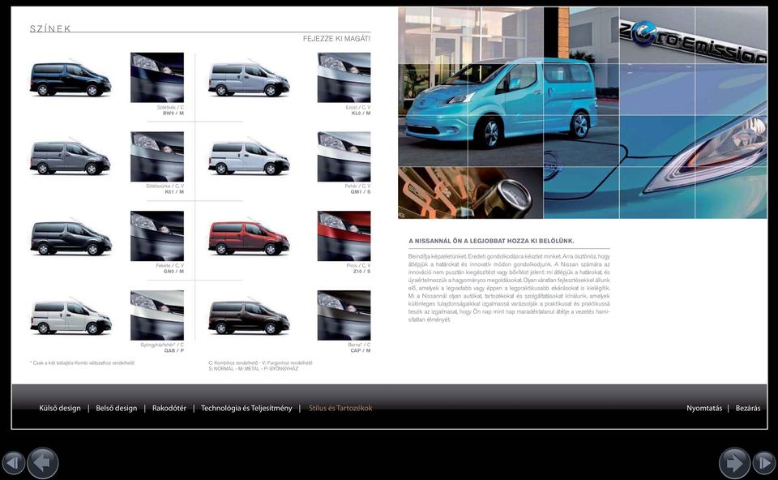Click the SZÍNEK heading
This screenshot has height=480, width=778.
pyautogui.click(x=50, y=29)
